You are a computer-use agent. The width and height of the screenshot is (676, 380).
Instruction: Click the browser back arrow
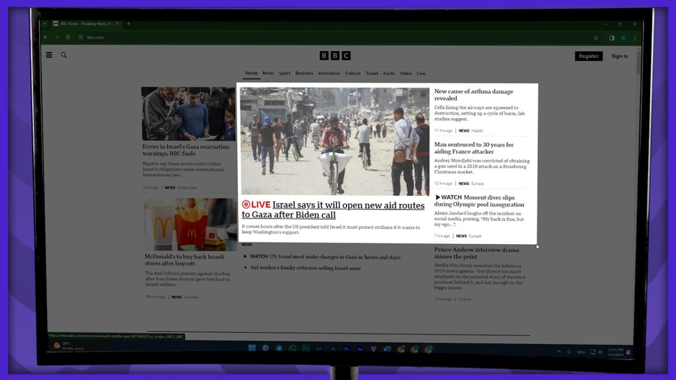coord(46,38)
